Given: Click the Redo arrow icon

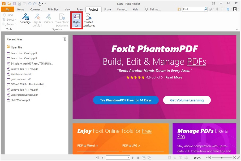Looking at the screenshot, I should (x=35, y=3).
